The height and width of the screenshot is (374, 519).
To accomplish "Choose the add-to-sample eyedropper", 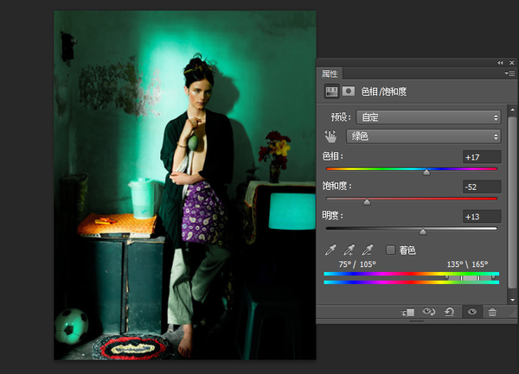I will 349,250.
